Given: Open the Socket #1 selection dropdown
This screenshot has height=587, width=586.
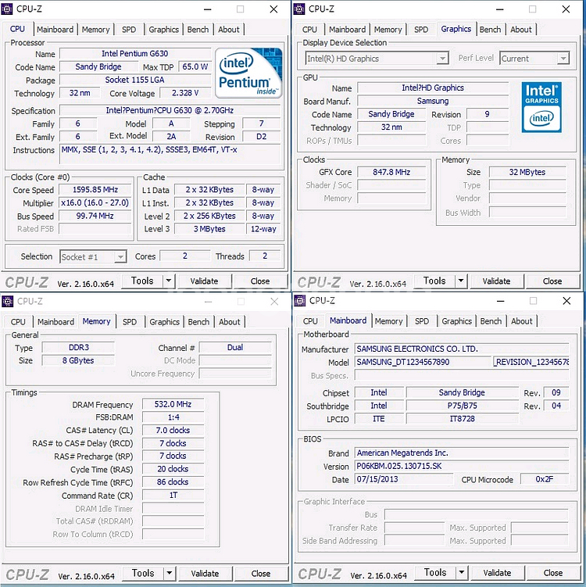Looking at the screenshot, I should pyautogui.click(x=93, y=256).
